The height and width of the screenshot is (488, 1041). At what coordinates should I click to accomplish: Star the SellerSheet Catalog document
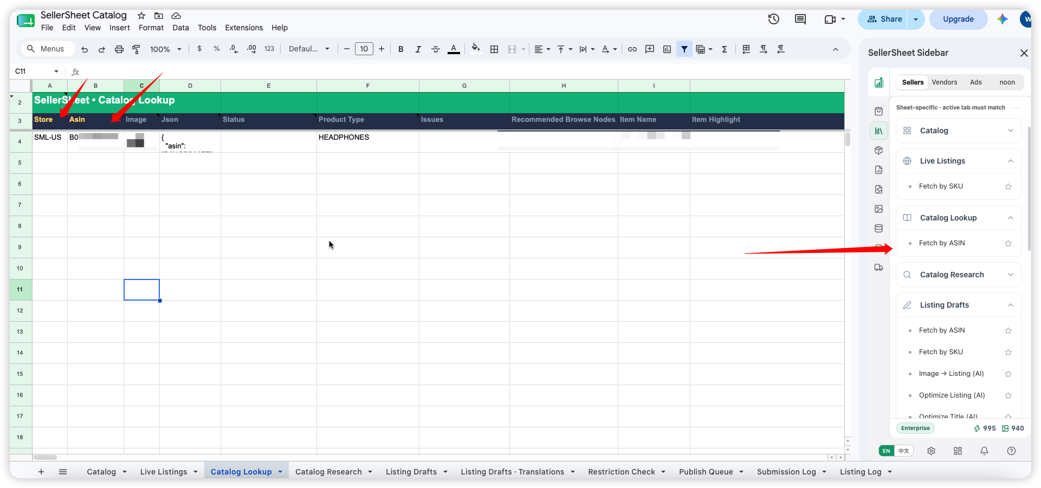tap(141, 16)
